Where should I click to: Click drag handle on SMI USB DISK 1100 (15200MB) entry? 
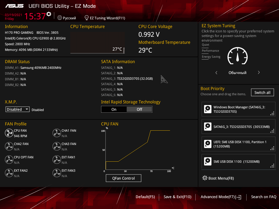click(x=272, y=166)
